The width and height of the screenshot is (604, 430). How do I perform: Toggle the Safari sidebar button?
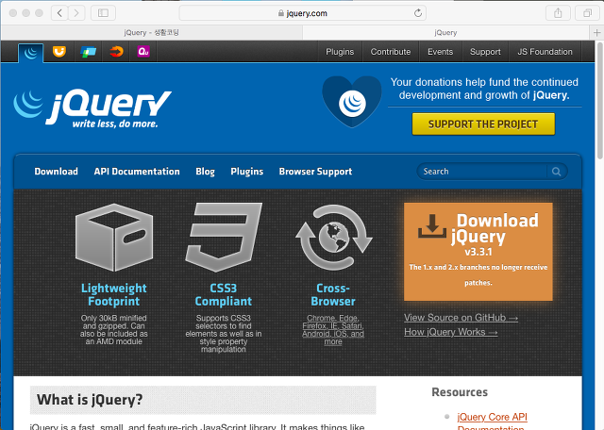click(103, 13)
